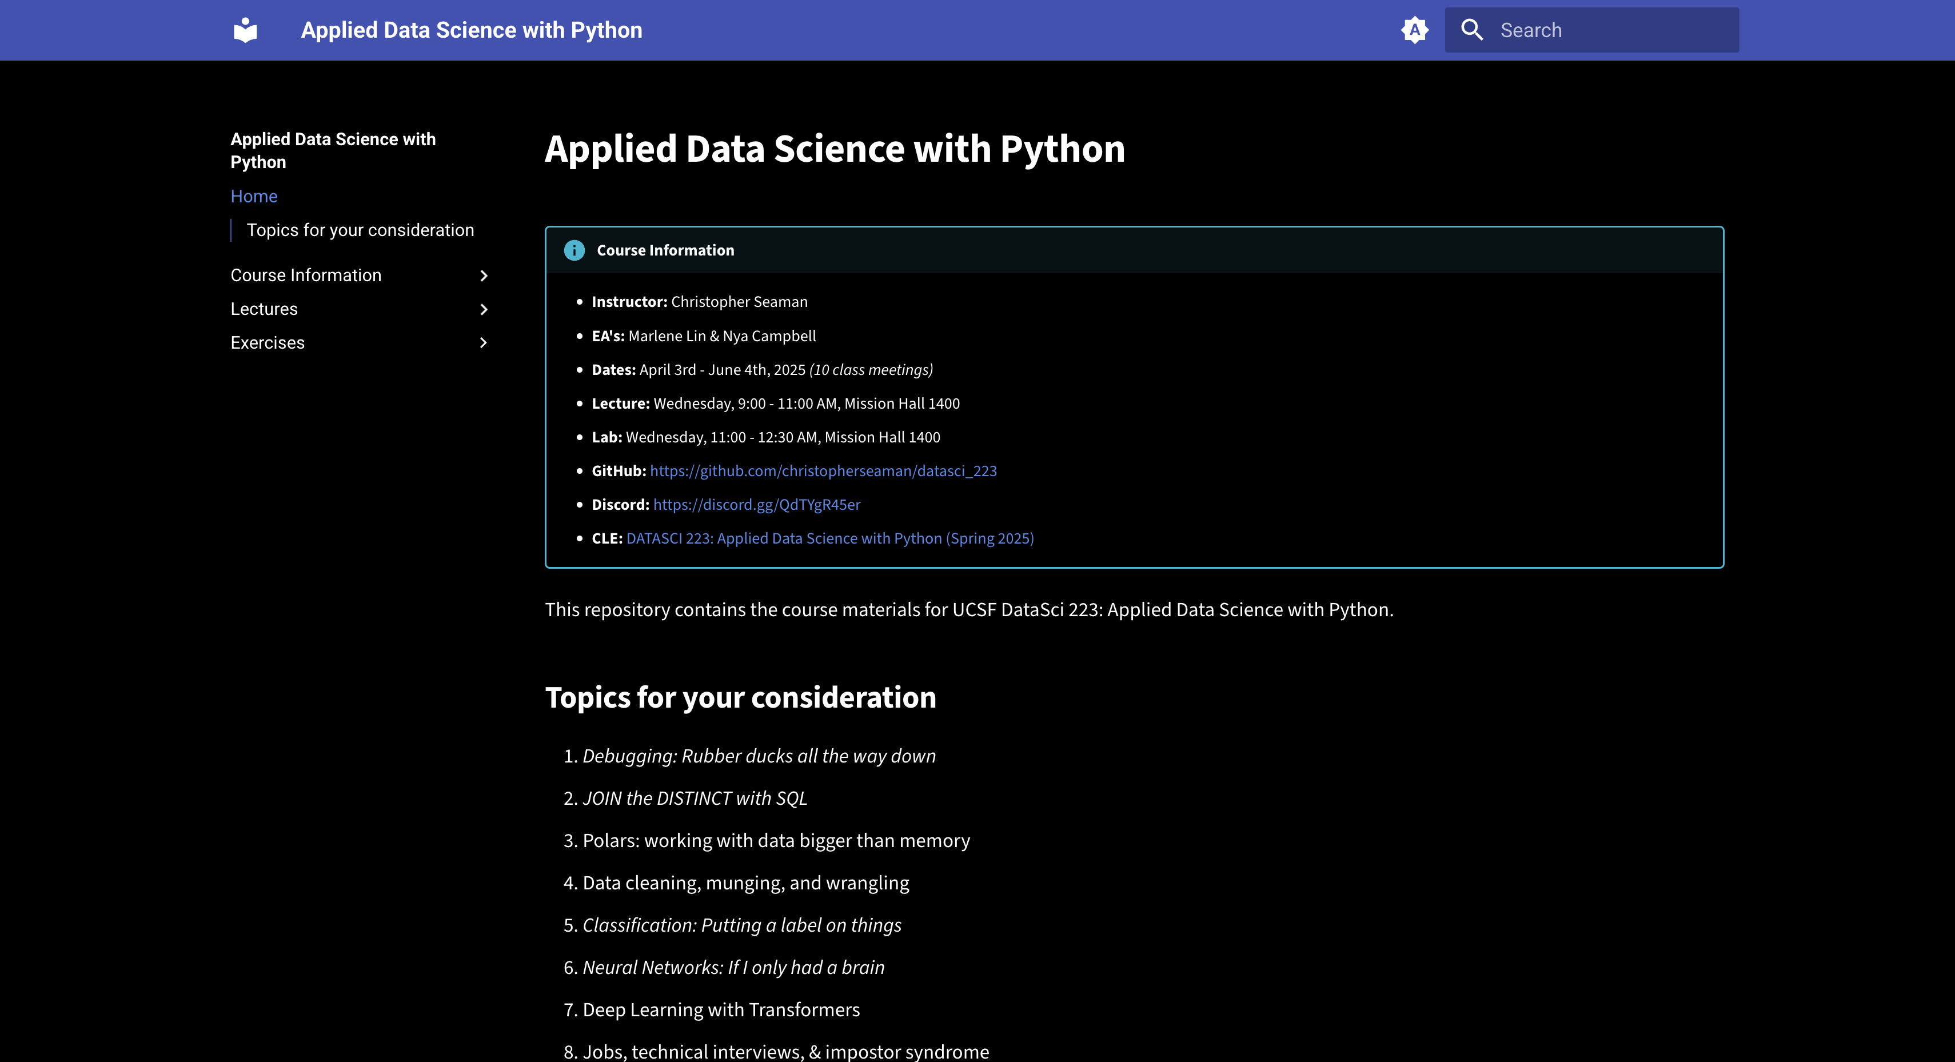
Task: Click Exercises entry in the sidebar
Action: pyautogui.click(x=267, y=342)
